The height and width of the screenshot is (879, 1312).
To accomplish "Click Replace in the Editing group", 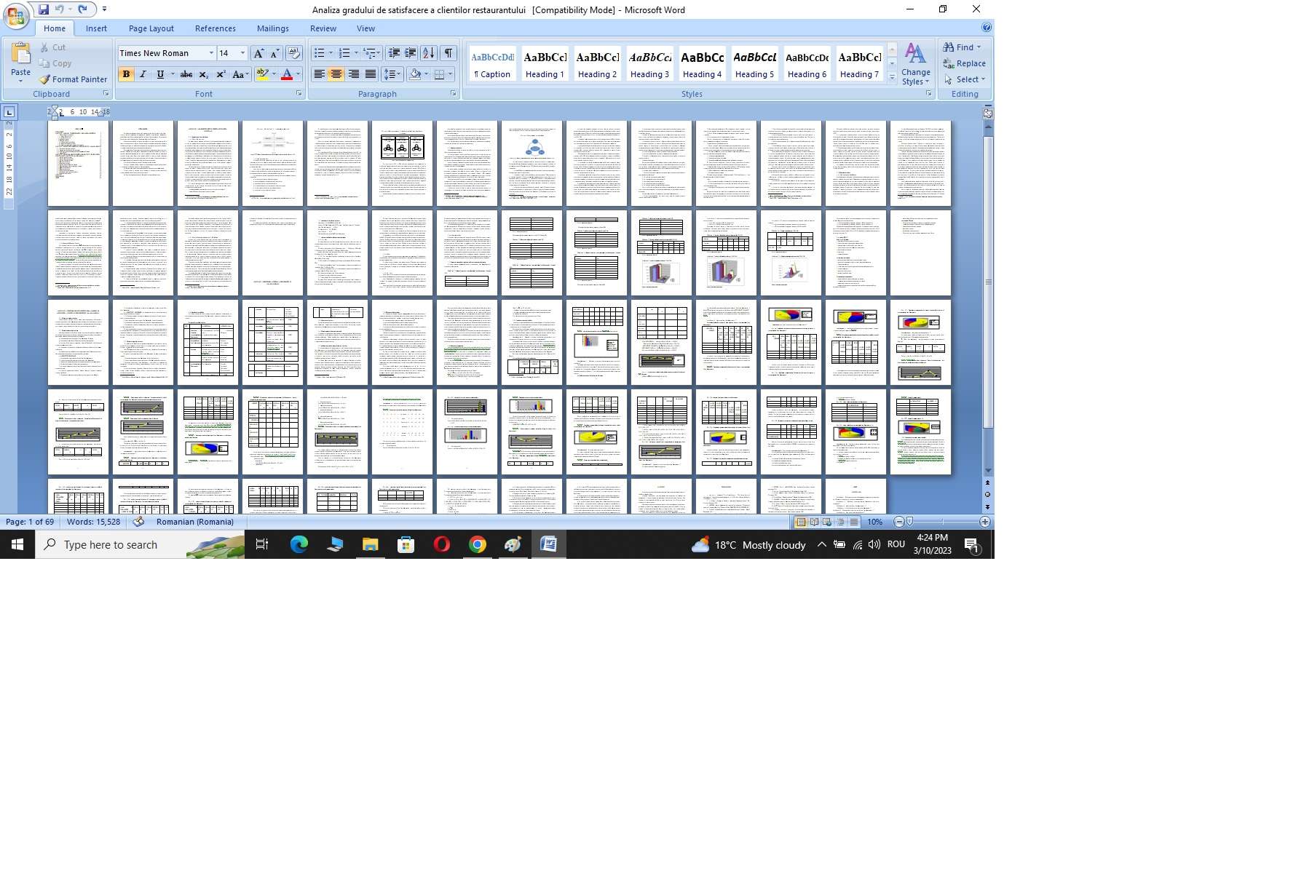I will pos(964,63).
